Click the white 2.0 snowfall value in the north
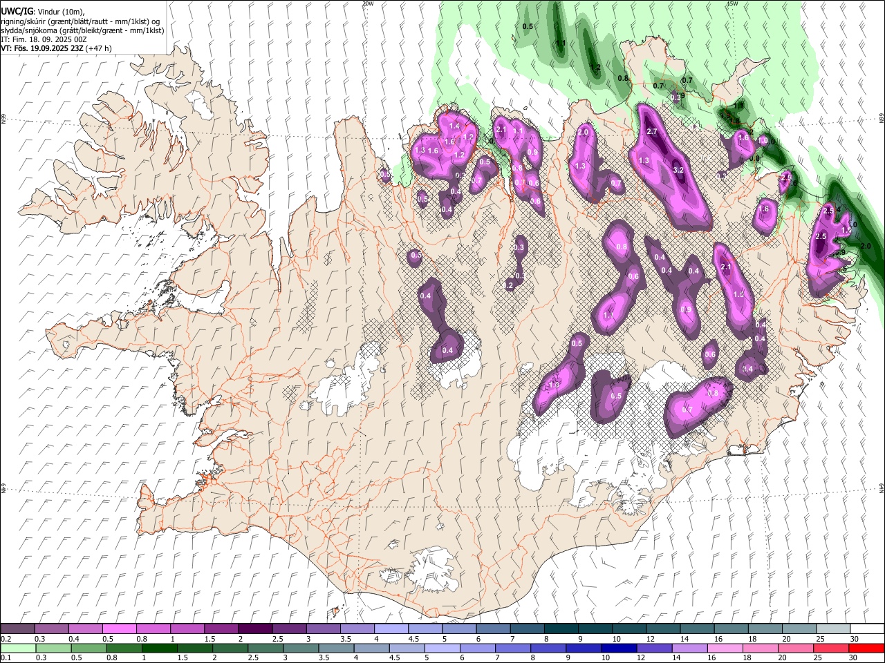 coord(583,132)
